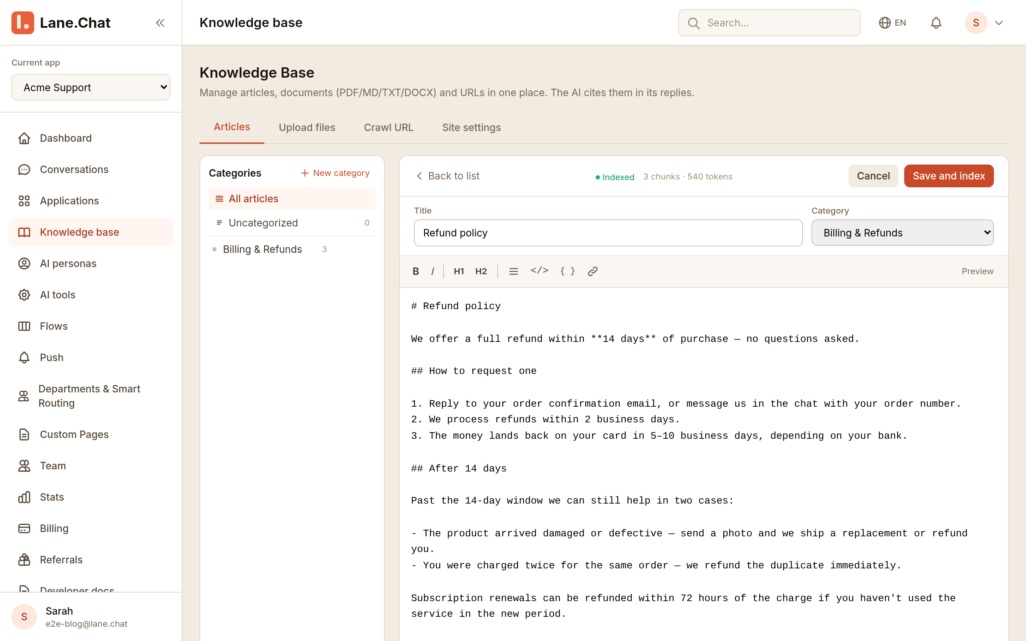The width and height of the screenshot is (1026, 641).
Task: Click the Applications grid icon
Action: [24, 201]
